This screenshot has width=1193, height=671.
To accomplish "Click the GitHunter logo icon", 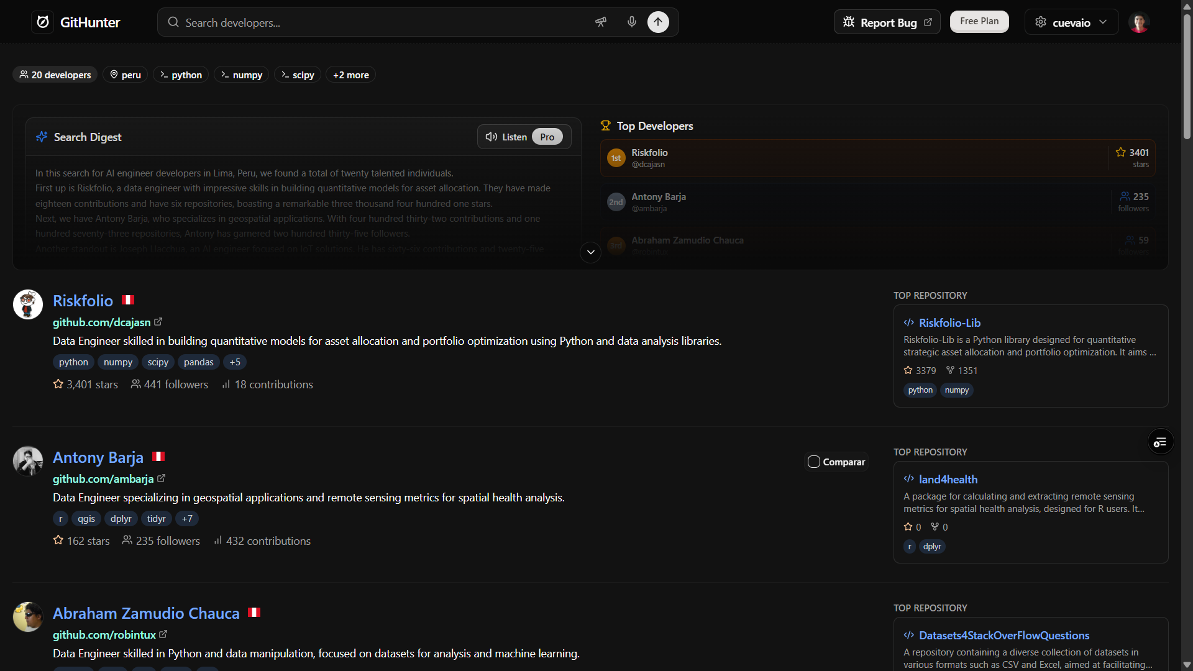I will click(42, 22).
